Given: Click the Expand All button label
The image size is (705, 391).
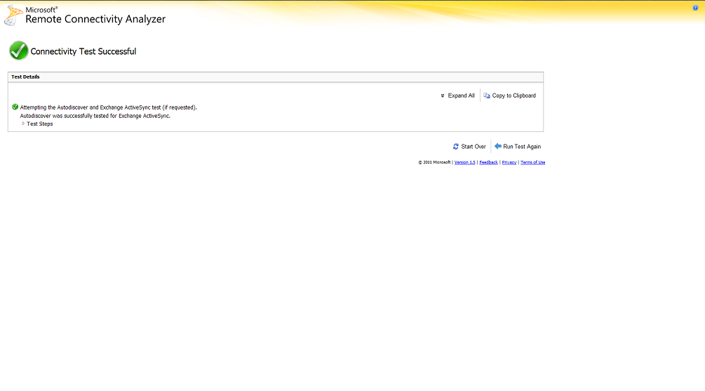Looking at the screenshot, I should (x=462, y=95).
